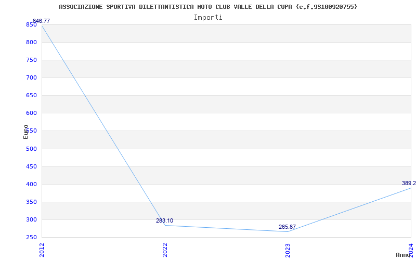Image resolution: width=416 pixels, height=260 pixels.
Task: Click the 400 y-axis tick label
Action: [x=31, y=185]
